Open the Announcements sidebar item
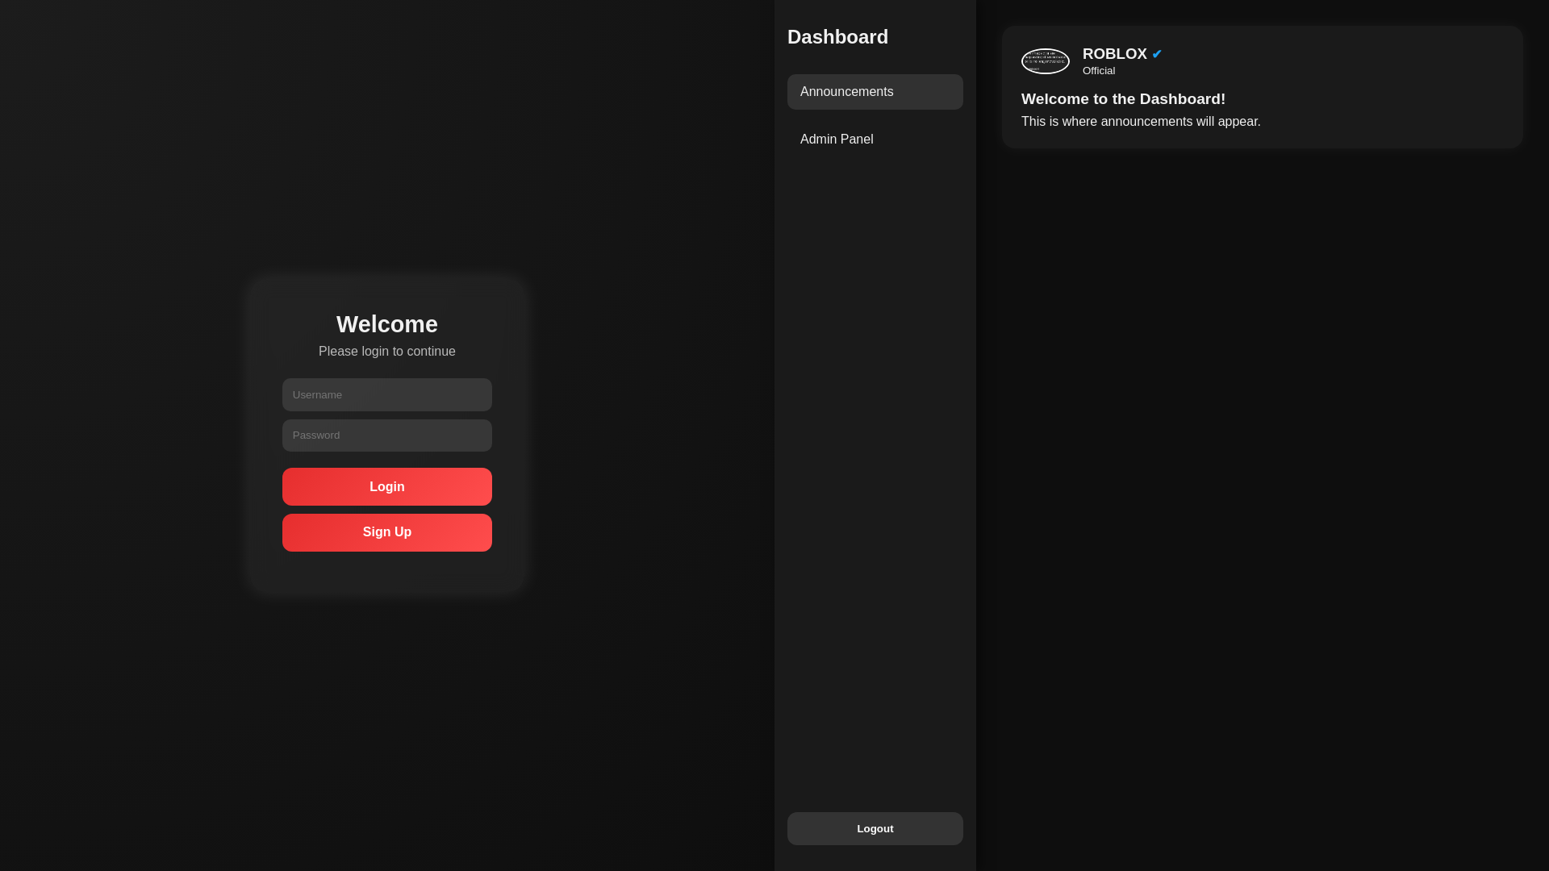The height and width of the screenshot is (871, 1549). pyautogui.click(x=875, y=92)
